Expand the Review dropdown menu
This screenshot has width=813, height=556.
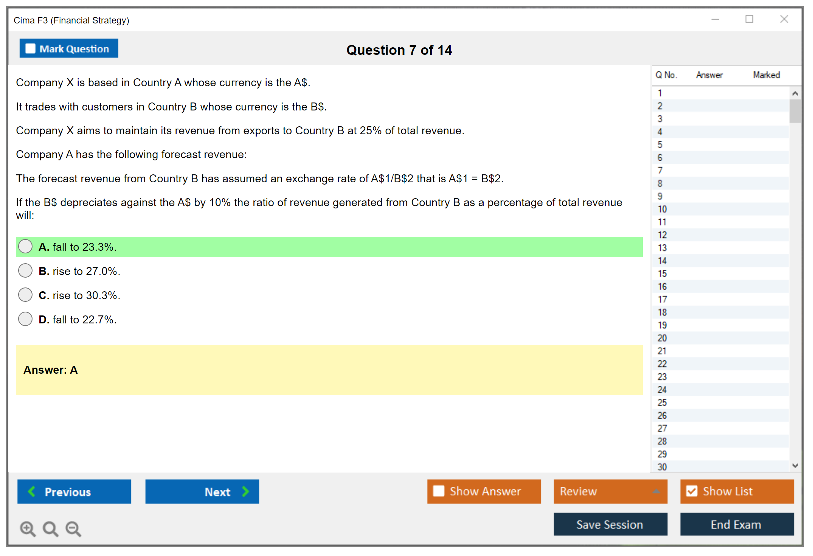point(656,491)
